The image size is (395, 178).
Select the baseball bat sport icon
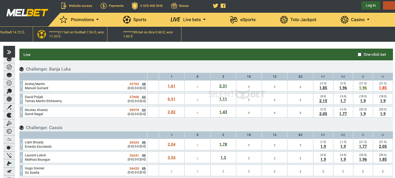(9, 107)
